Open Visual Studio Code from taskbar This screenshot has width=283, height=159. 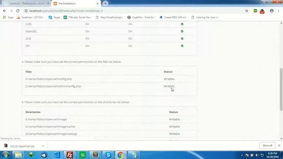[x=57, y=155]
